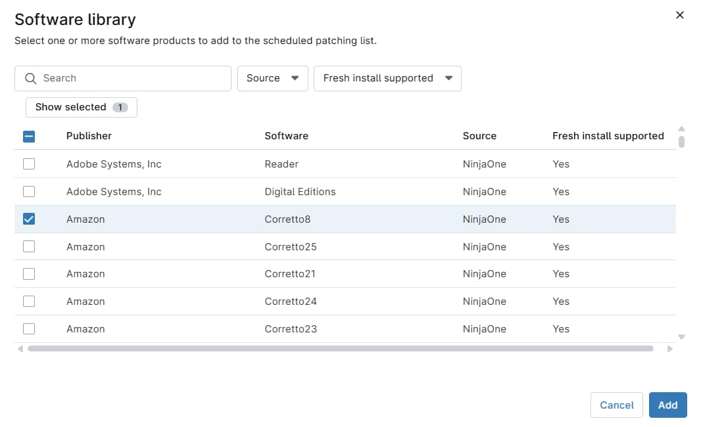Click the Cancel button
This screenshot has height=427, width=701.
(616, 405)
